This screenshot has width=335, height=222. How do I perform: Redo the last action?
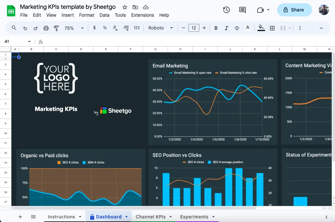pyautogui.click(x=36, y=28)
